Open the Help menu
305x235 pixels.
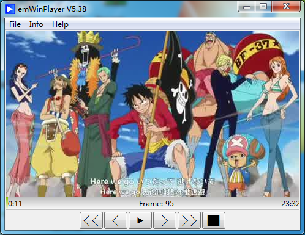point(60,24)
